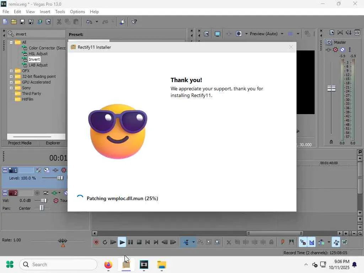Open the View menu
Image resolution: width=364 pixels, height=273 pixels.
[31, 12]
